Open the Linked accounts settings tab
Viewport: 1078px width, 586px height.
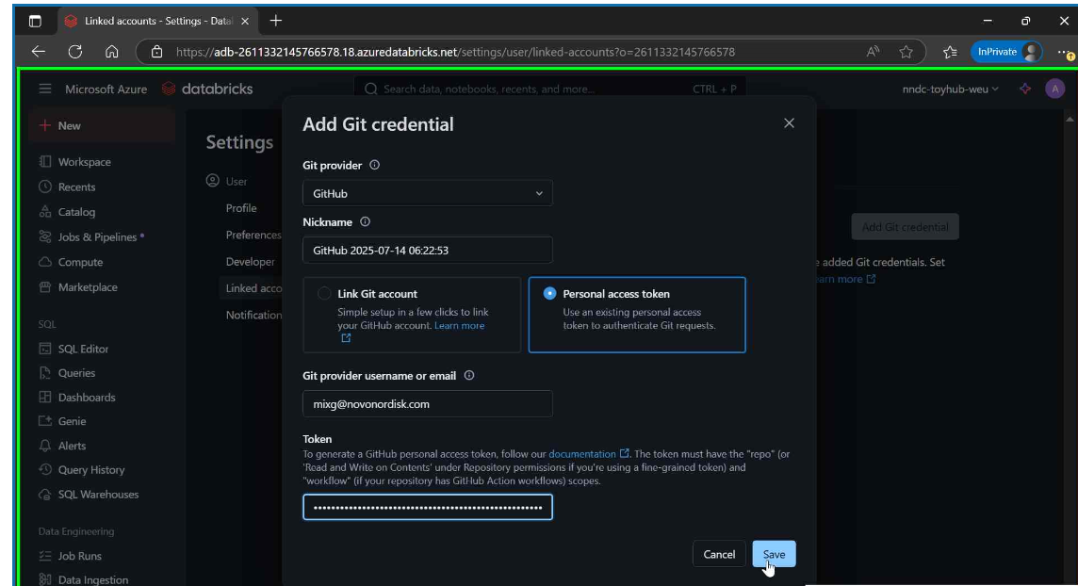coord(253,288)
